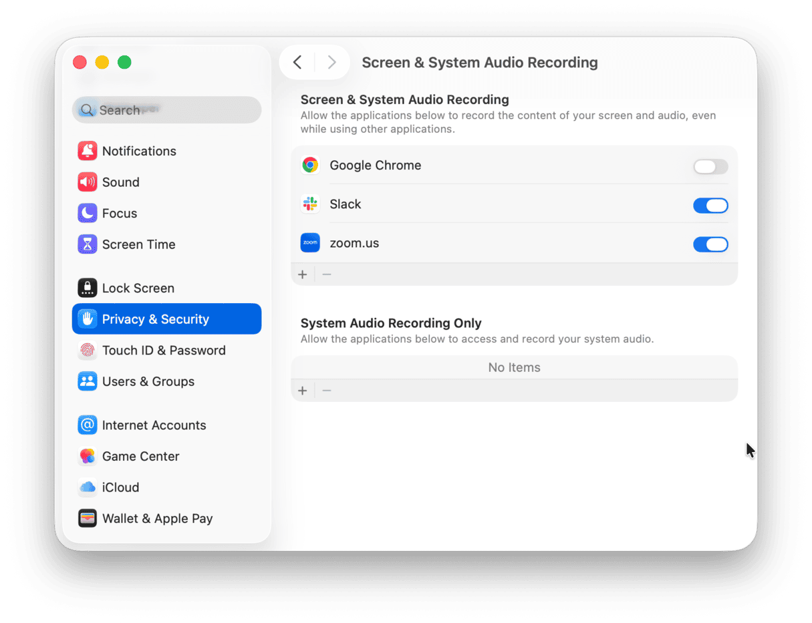Turn off zoom.us screen recording toggle

click(710, 244)
